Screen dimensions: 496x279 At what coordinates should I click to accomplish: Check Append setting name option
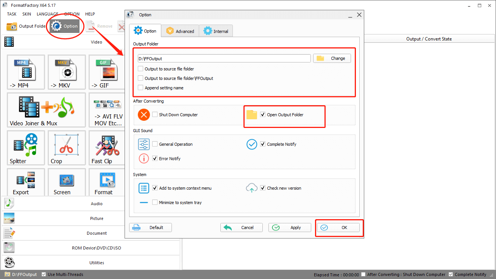coord(141,88)
